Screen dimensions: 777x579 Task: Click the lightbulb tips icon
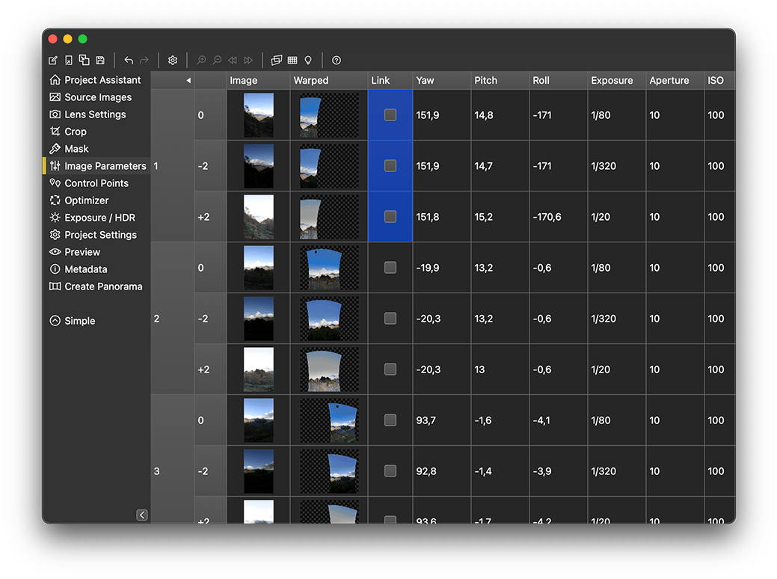[308, 60]
